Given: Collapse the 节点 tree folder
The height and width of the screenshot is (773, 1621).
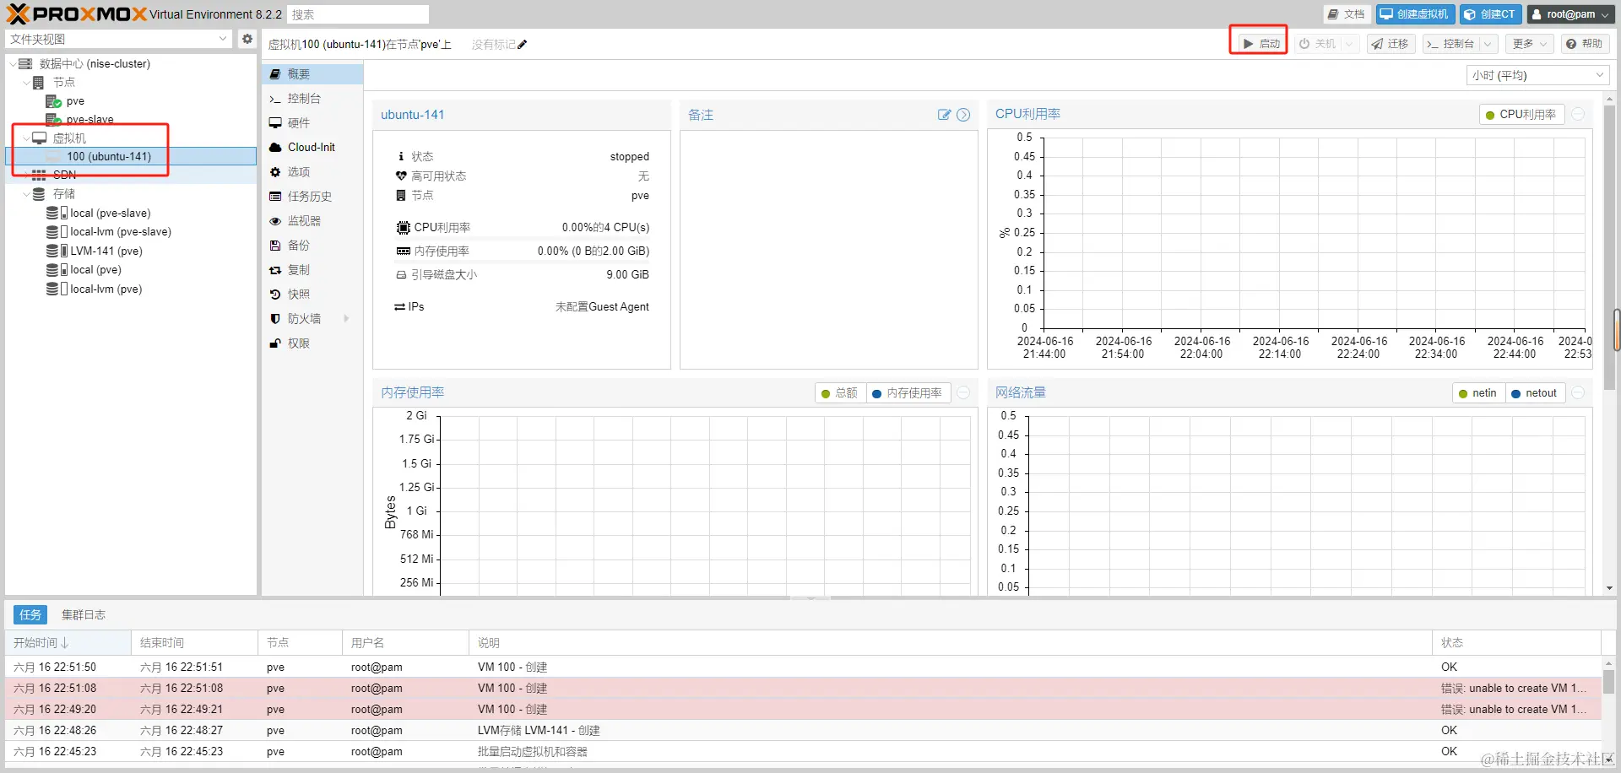Looking at the screenshot, I should pos(26,83).
